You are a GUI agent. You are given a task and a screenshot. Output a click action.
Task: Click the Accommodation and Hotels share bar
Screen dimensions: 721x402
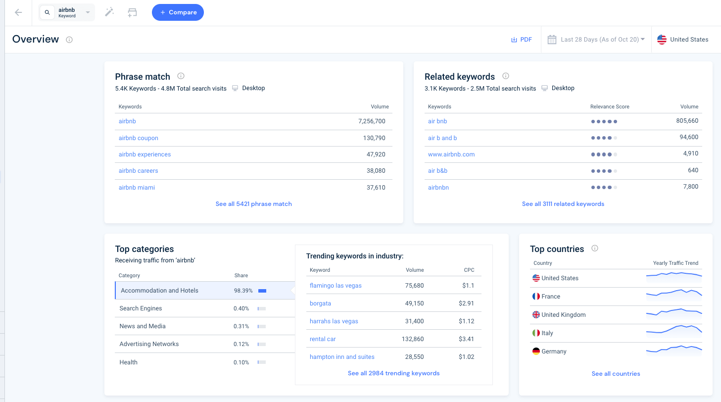coord(262,291)
